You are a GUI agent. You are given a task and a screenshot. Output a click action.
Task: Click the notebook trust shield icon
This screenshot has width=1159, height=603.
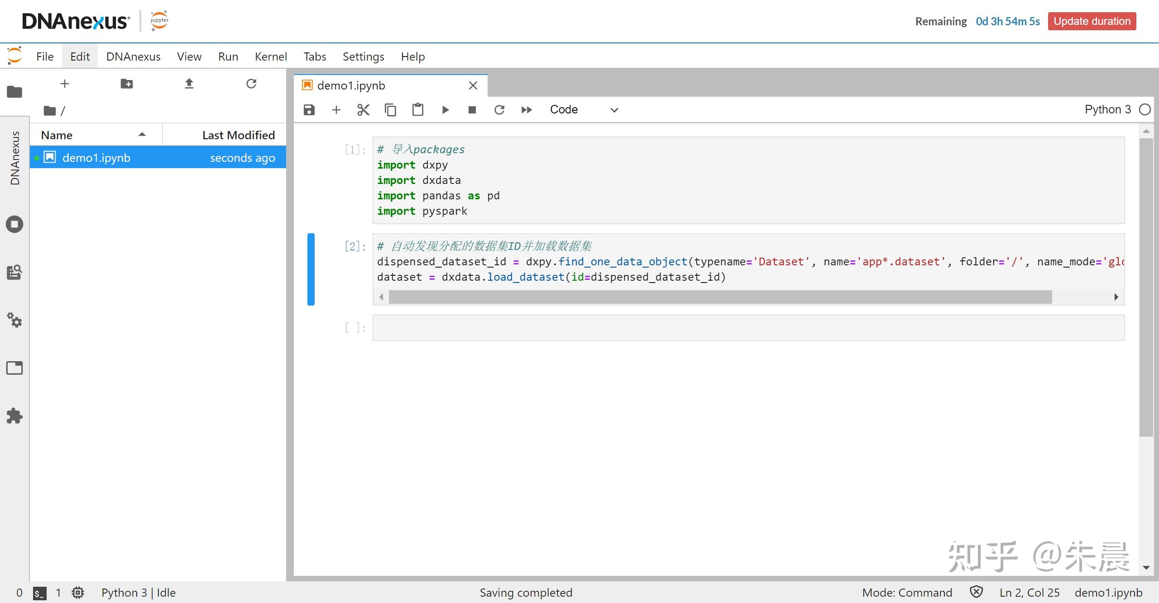977,592
